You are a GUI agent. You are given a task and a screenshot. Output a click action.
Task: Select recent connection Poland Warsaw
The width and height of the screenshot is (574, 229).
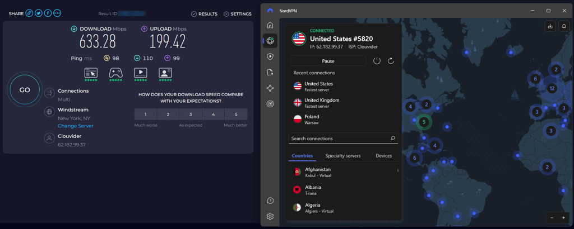click(x=344, y=119)
